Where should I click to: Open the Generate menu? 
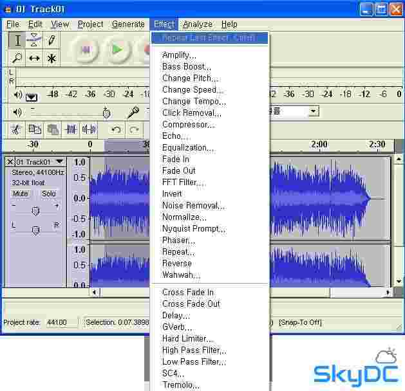click(128, 24)
